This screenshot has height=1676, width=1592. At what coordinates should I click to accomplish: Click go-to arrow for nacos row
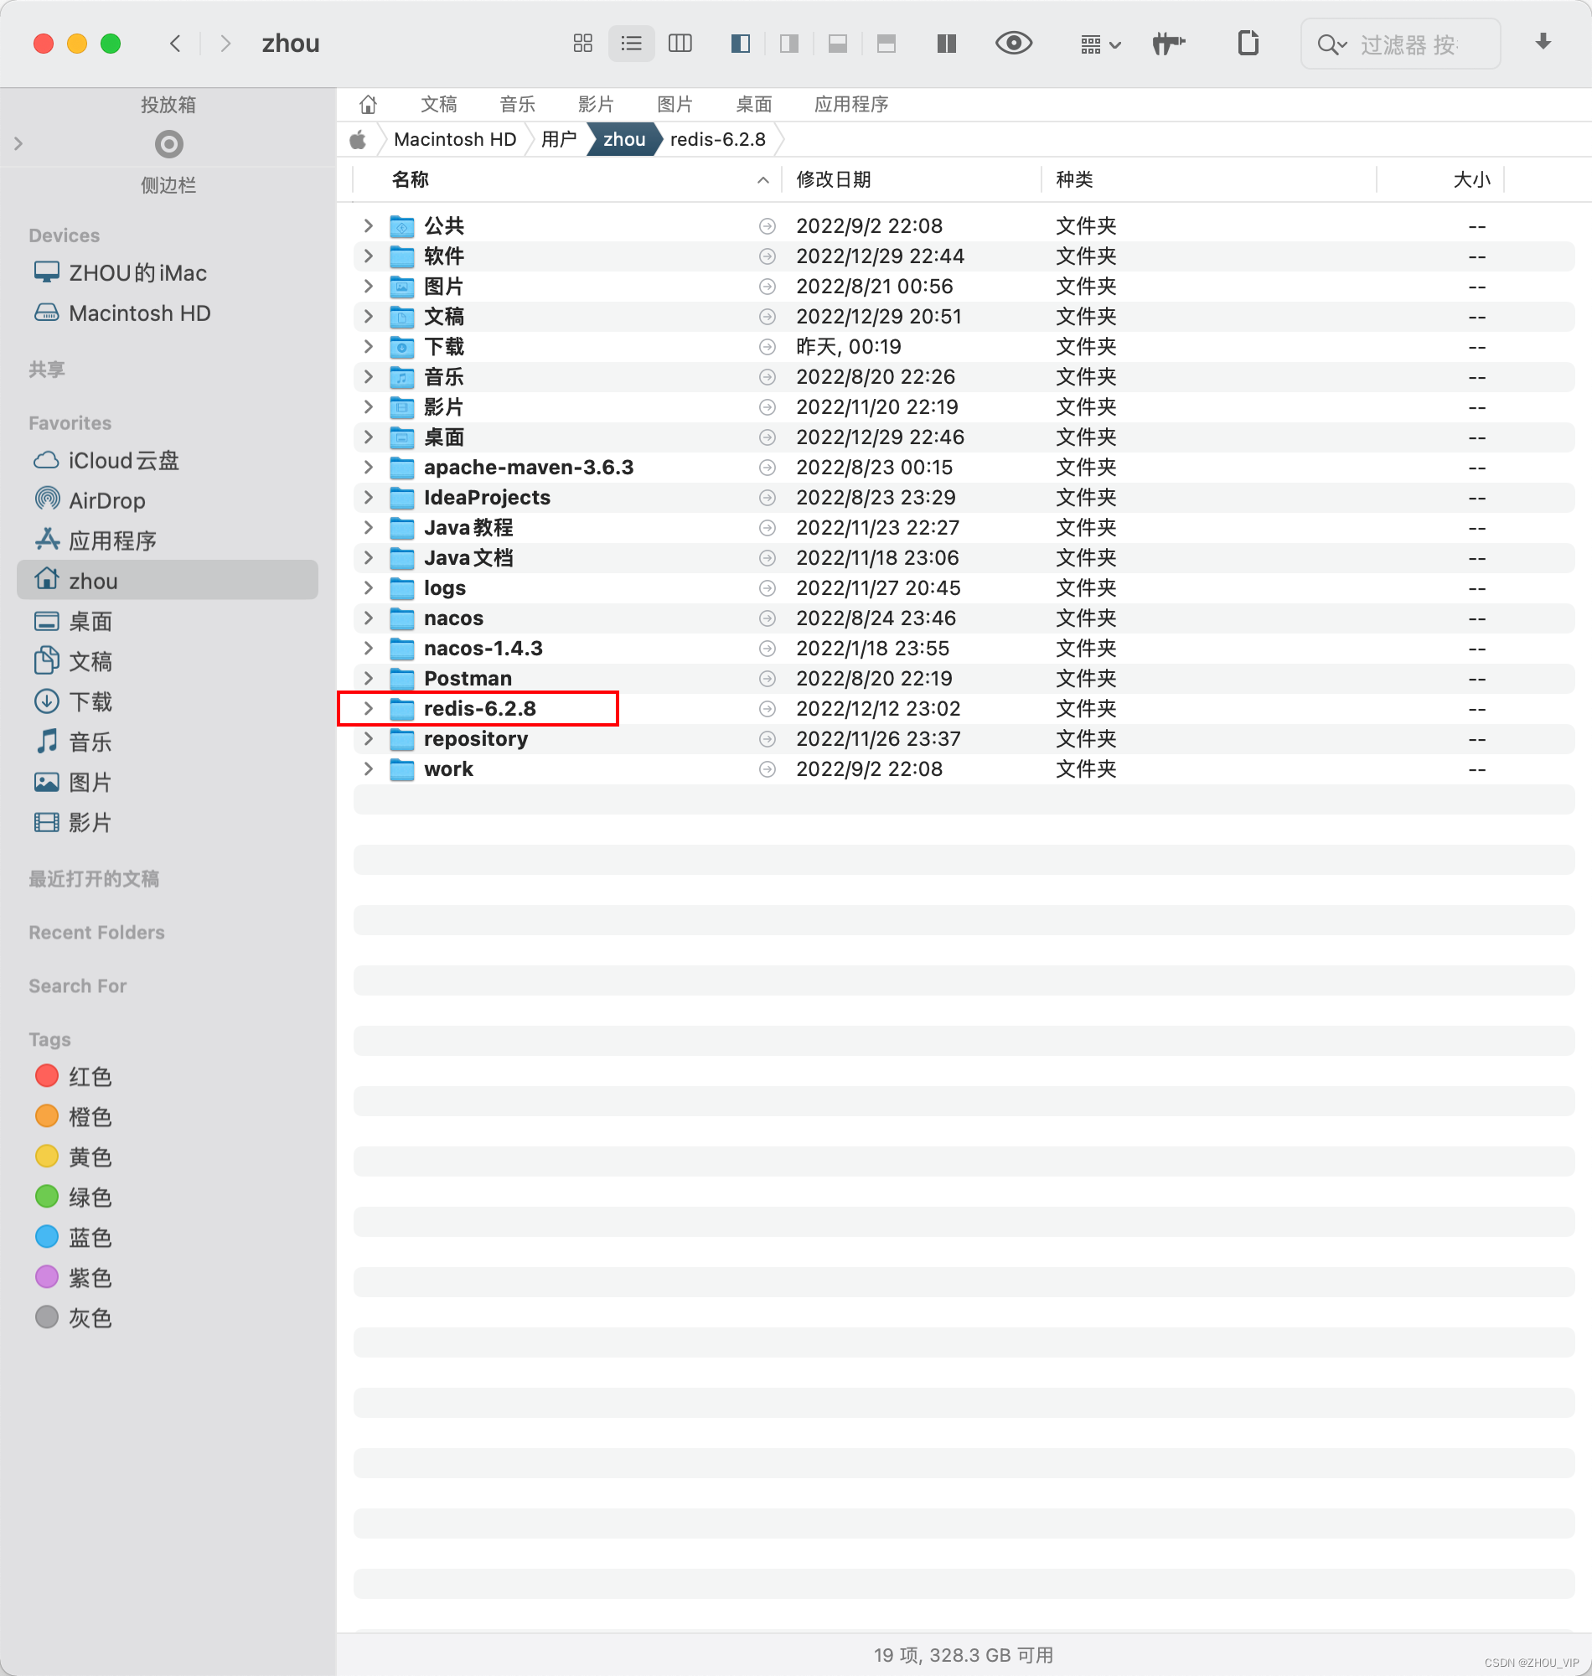point(768,618)
